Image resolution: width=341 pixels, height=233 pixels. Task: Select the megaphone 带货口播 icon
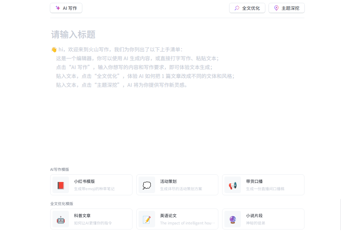pyautogui.click(x=233, y=185)
